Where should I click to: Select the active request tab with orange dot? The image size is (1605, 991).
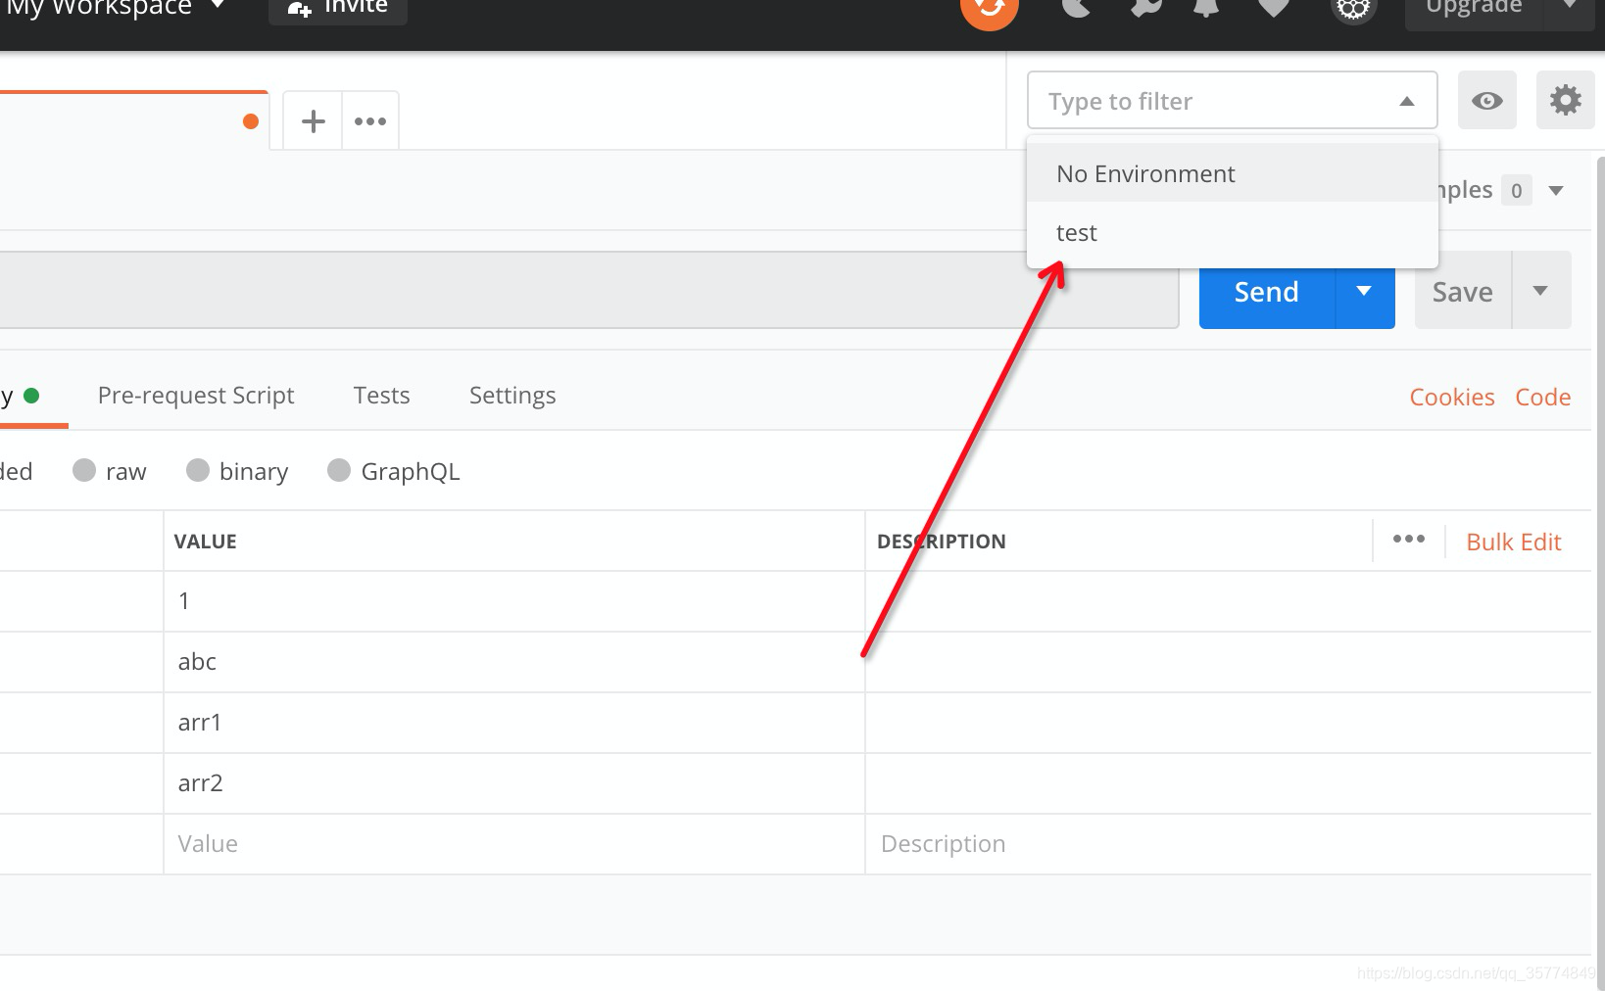(133, 120)
